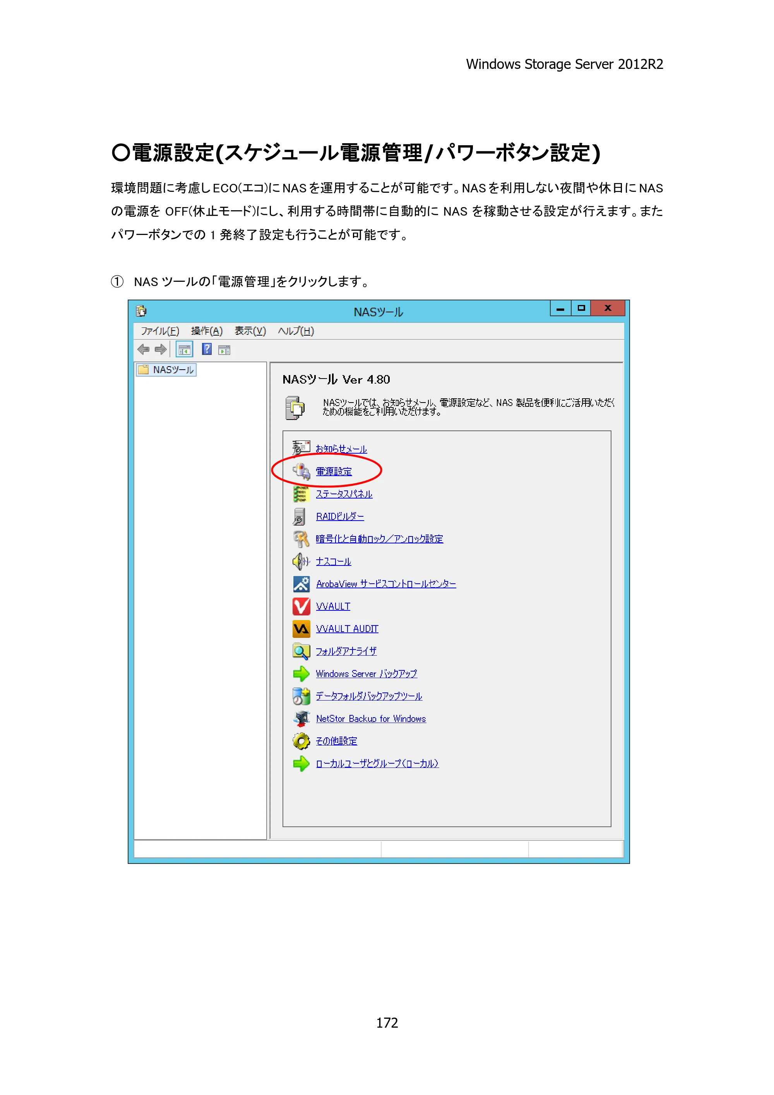Click the フォルダアナライザ magnifier icon
Image resolution: width=774 pixels, height=1095 pixels.
click(301, 651)
